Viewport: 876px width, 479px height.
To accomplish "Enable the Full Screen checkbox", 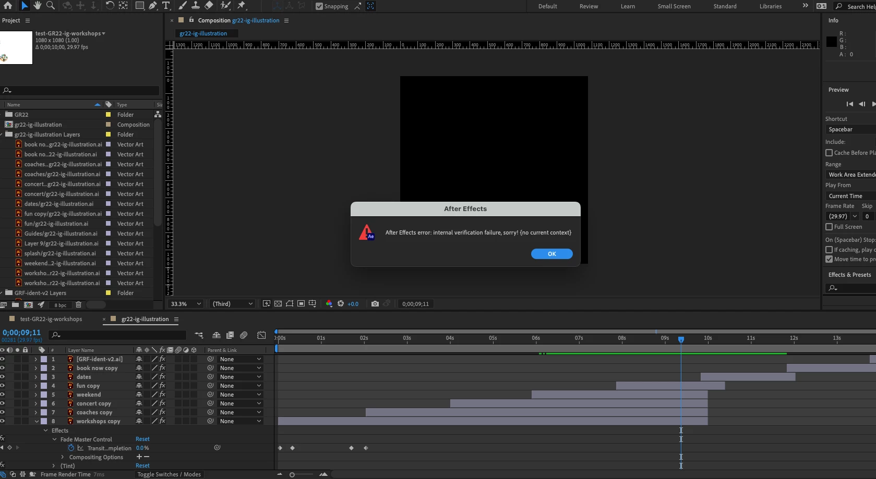I will pos(829,227).
